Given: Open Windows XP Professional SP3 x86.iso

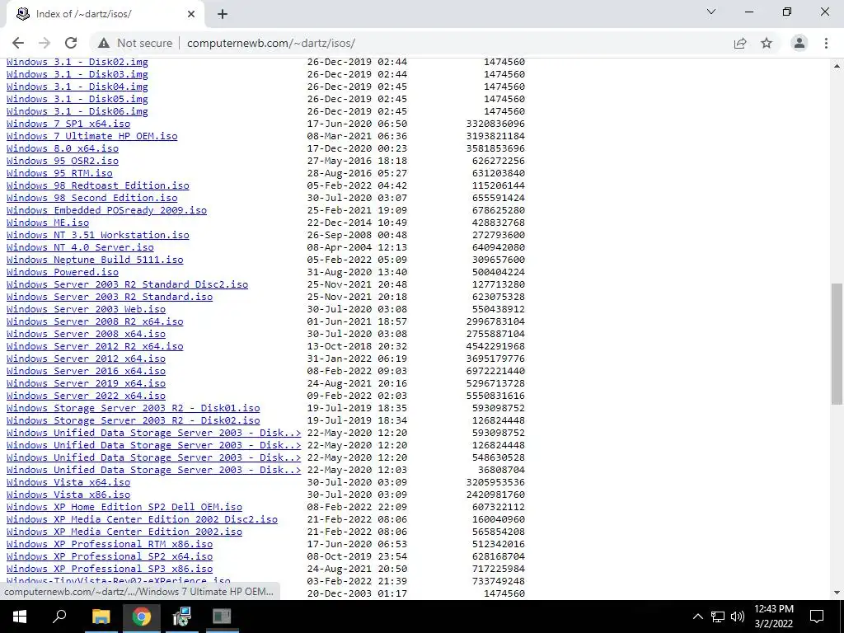Looking at the screenshot, I should coord(110,570).
